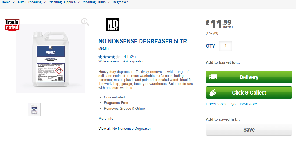The width and height of the screenshot is (296, 148).
Task: Navigate to Cleaning Supplies breadcrumb
Action: 62,2
